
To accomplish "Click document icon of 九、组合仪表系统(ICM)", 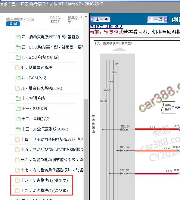I will tap(17, 88).
